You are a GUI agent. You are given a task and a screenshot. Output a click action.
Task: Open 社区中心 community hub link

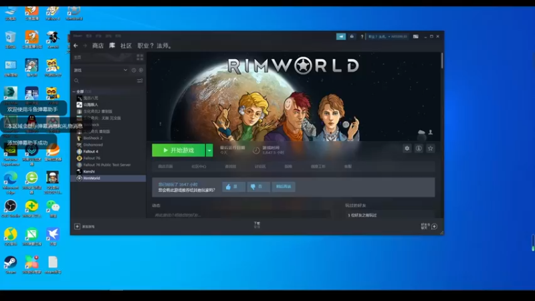199,167
